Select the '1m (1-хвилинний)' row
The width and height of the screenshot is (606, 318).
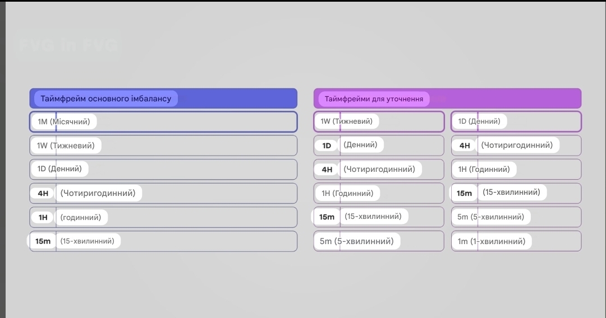(492, 241)
